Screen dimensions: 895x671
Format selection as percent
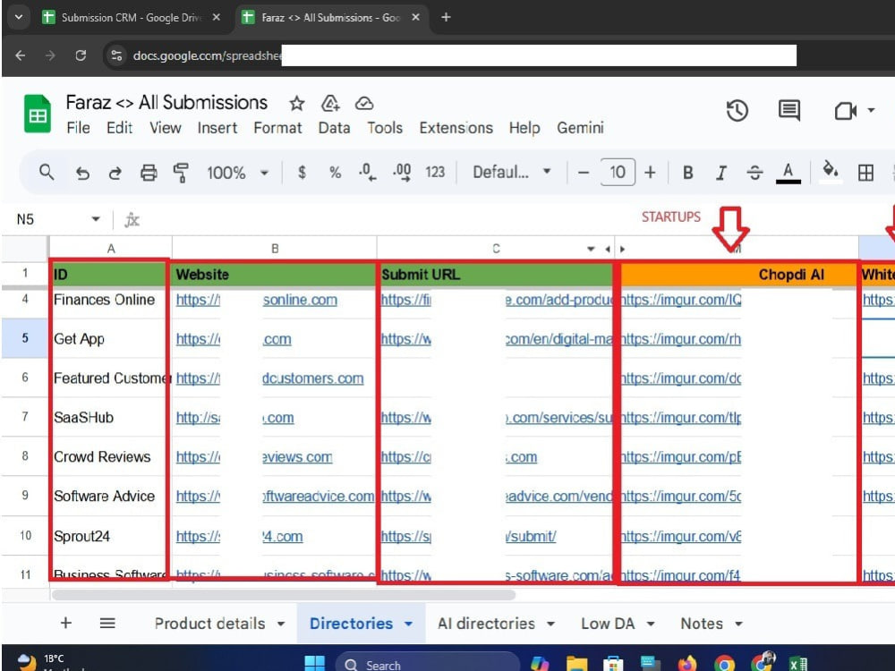tap(335, 173)
